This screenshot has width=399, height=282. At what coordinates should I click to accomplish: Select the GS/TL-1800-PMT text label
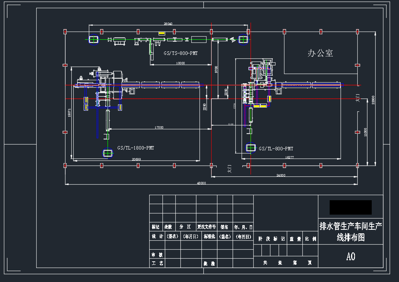click(136, 148)
